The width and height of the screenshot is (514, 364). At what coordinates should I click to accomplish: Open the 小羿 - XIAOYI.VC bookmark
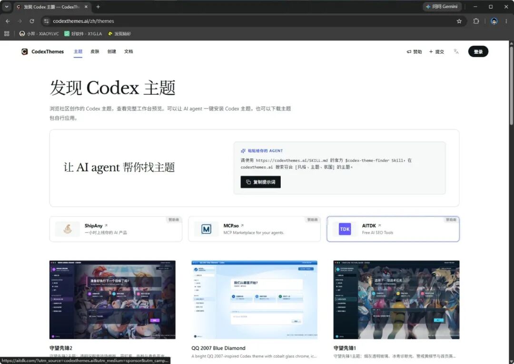[39, 33]
